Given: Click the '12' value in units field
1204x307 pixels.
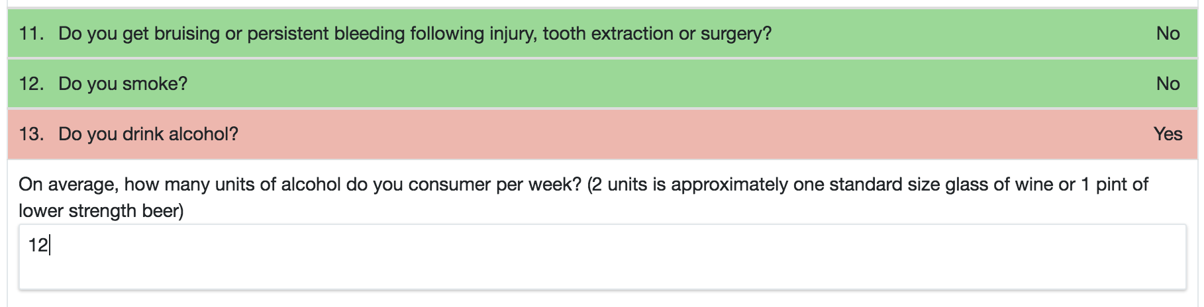Looking at the screenshot, I should (38, 245).
